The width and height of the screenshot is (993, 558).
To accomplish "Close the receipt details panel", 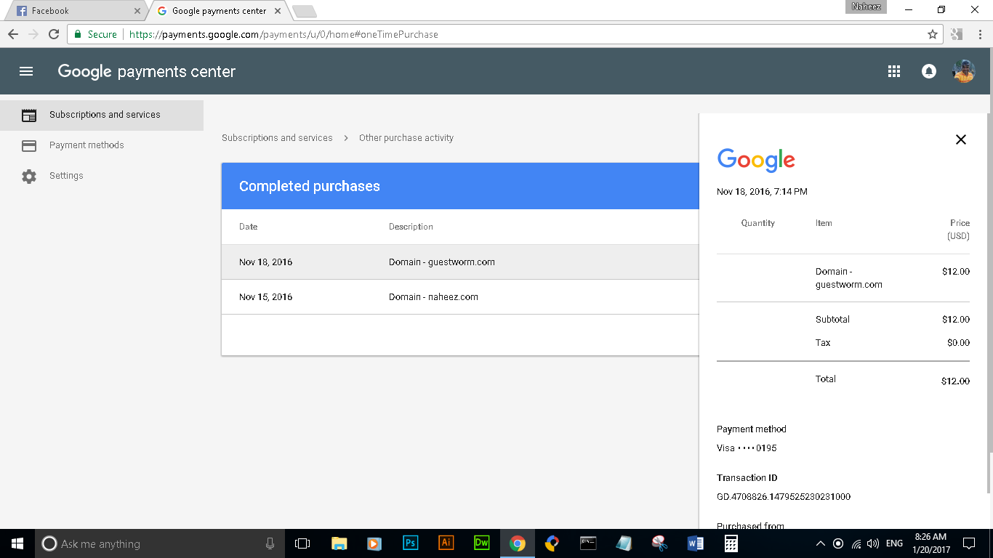I will click(x=961, y=139).
